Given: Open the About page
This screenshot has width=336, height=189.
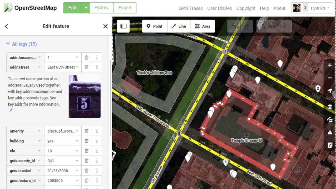Looking at the screenshot, I should [279, 8].
